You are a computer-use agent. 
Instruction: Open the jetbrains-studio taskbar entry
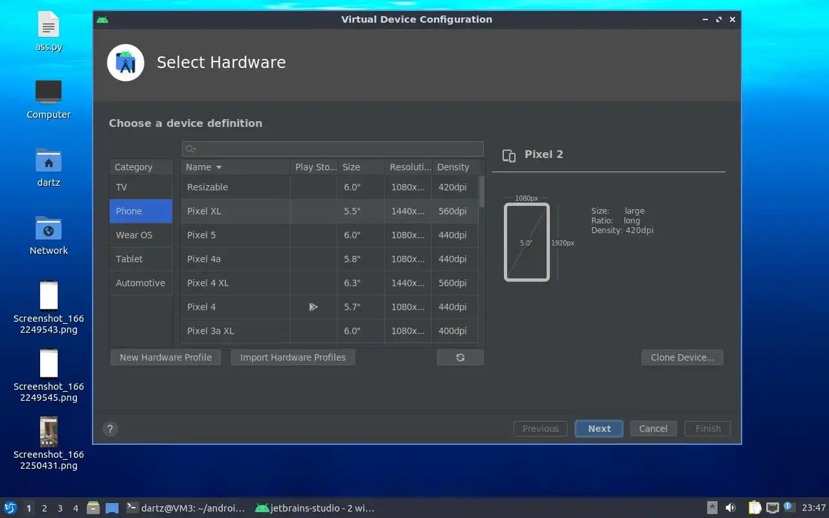[x=315, y=508]
